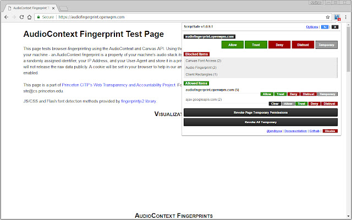This screenshot has width=352, height=220.
Task: Go back to previous page
Action: pos(6,17)
